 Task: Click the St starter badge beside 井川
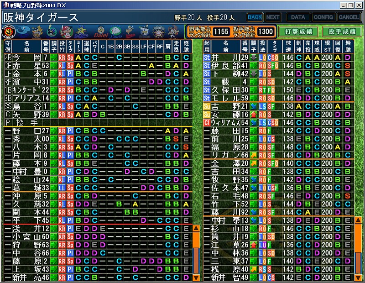pos(207,58)
